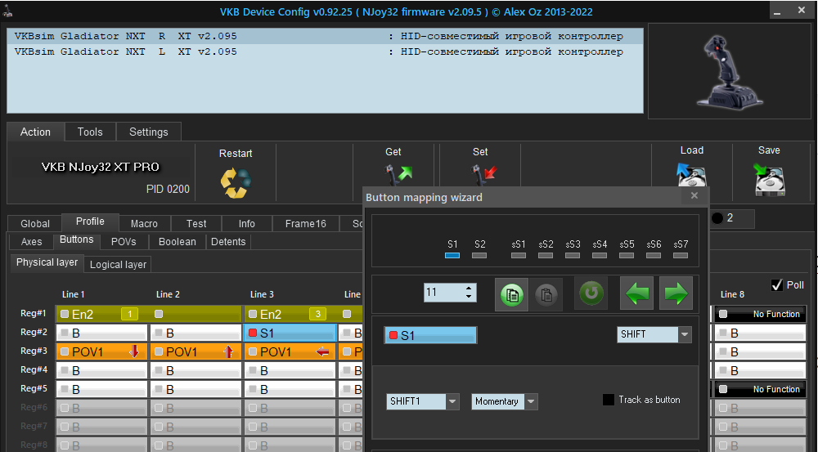Switch to the Info tab

pos(247,224)
